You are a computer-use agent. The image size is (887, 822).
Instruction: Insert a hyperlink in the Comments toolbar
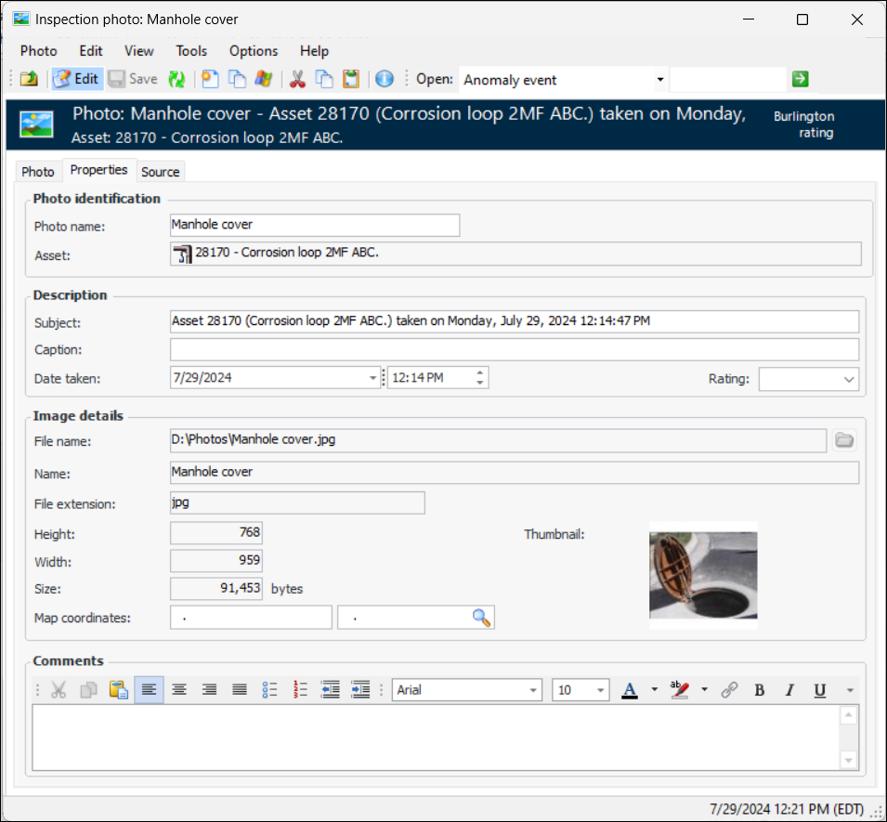(x=730, y=690)
